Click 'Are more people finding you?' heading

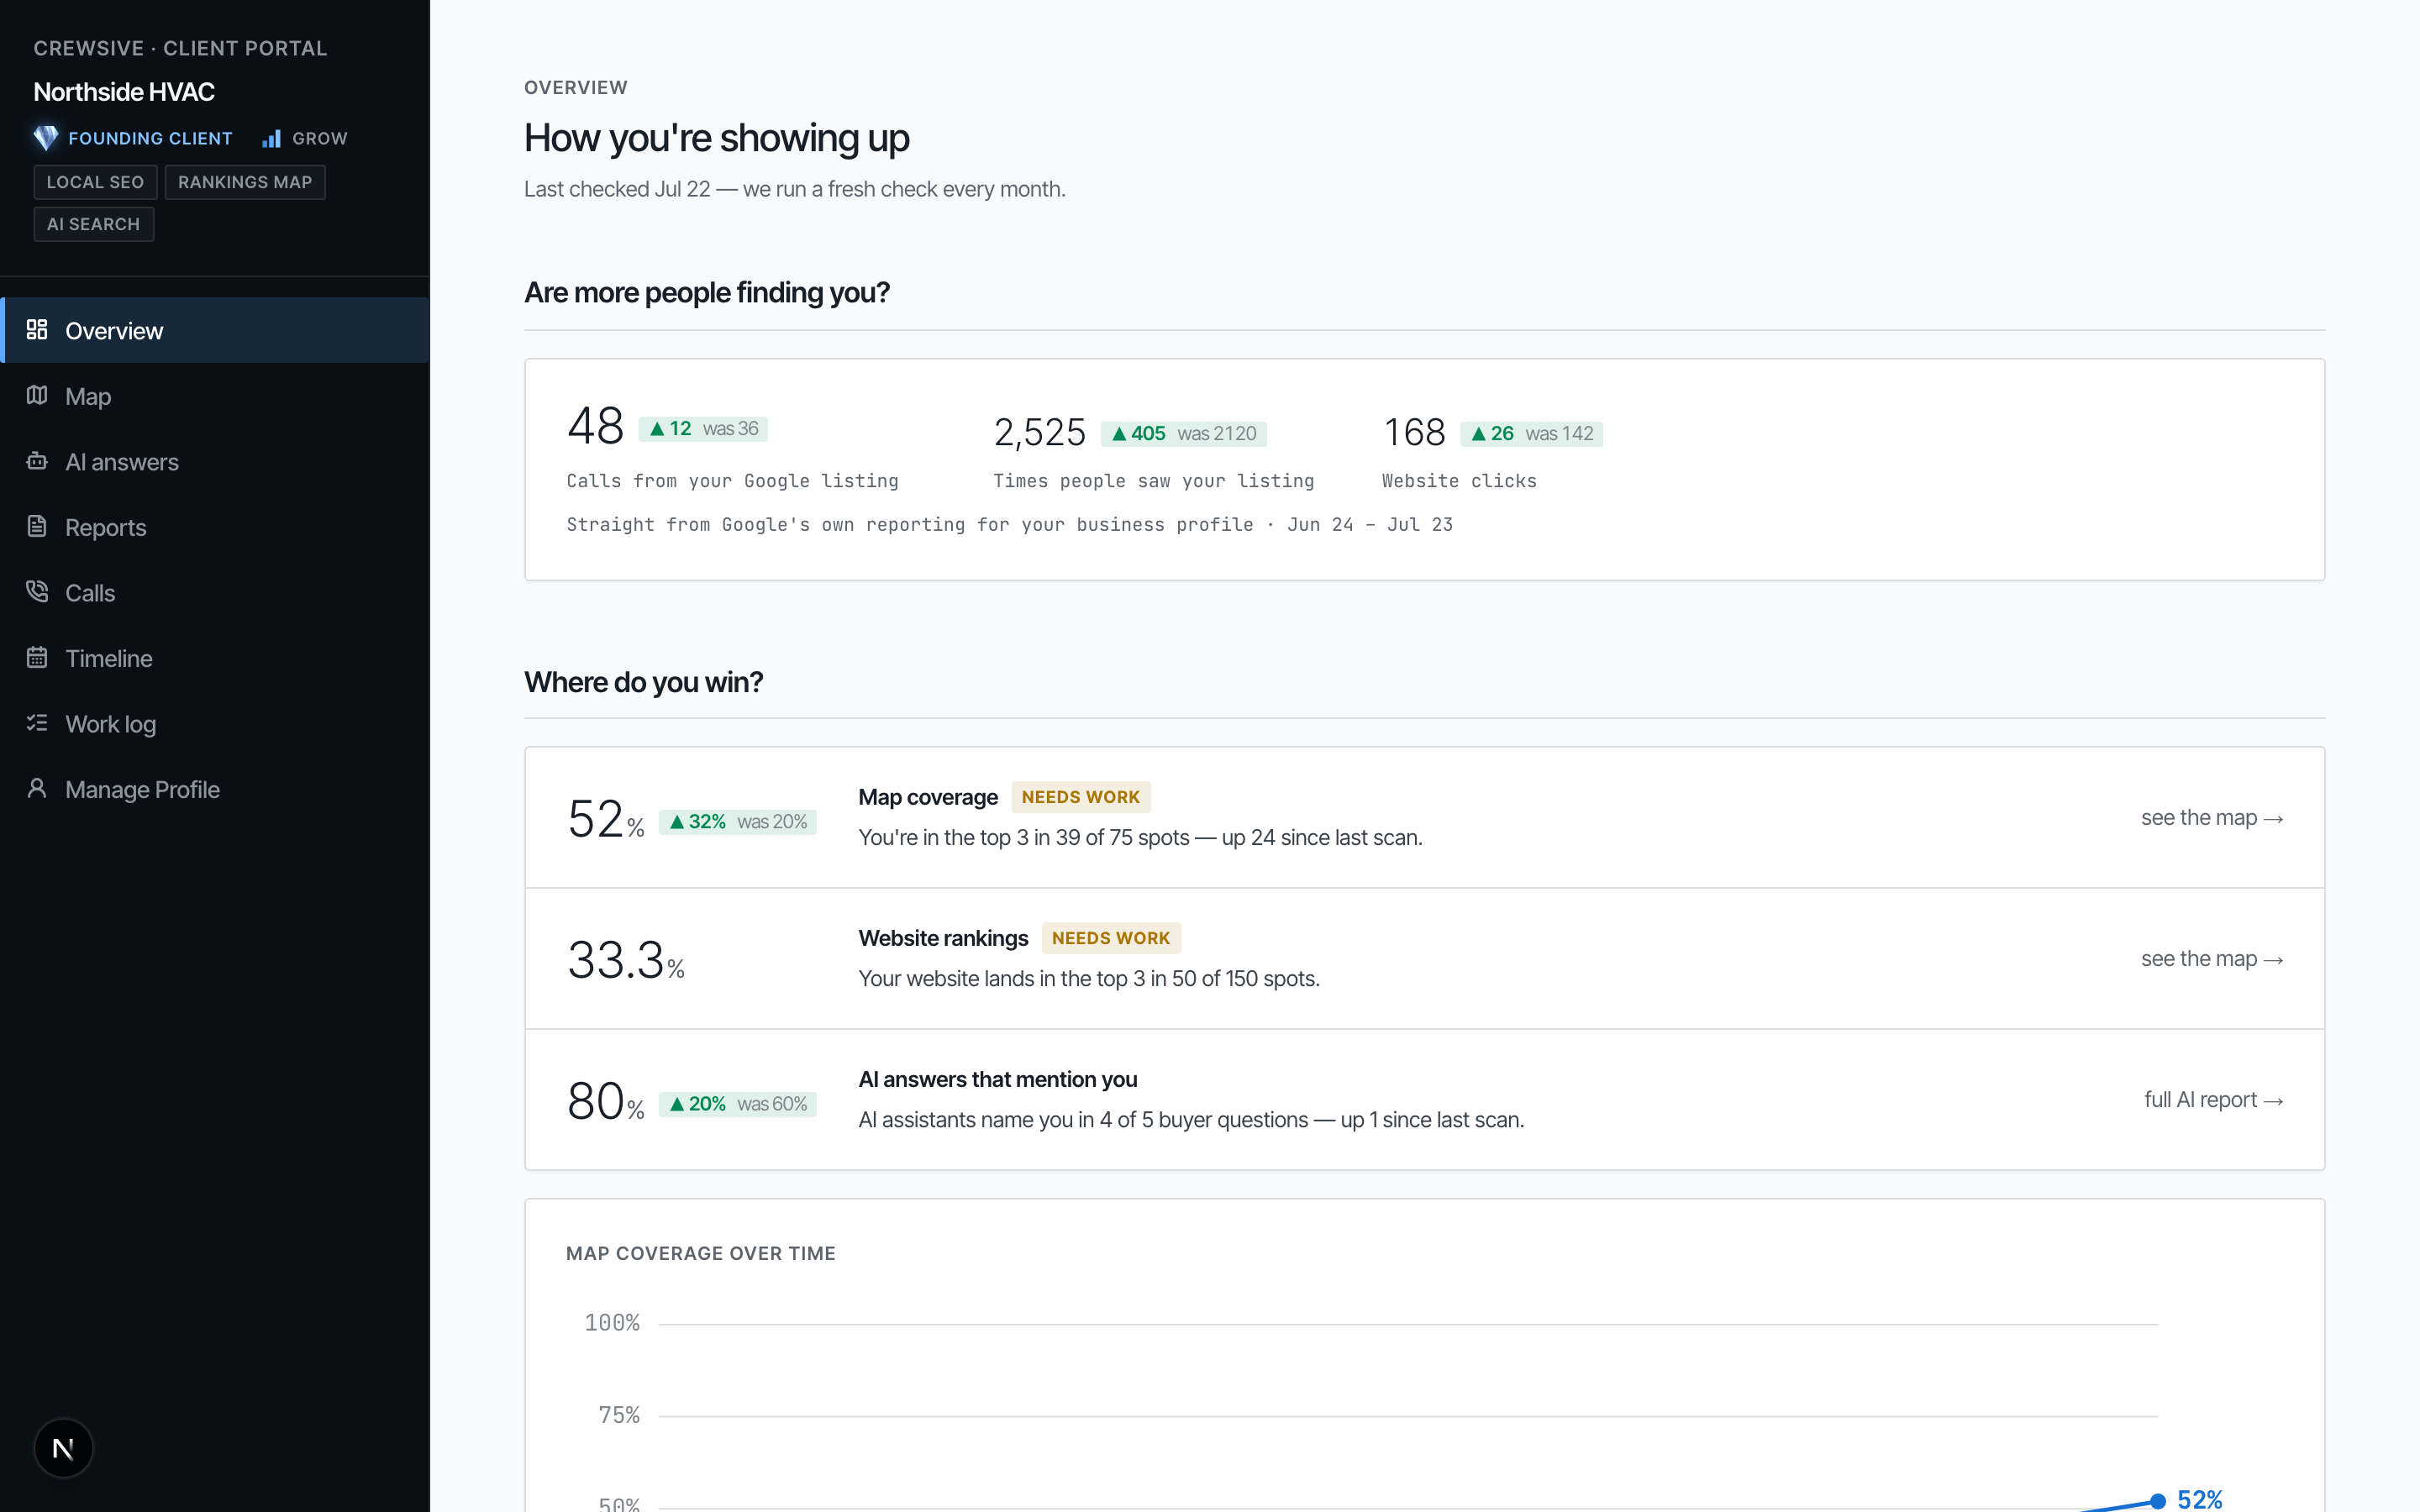[x=707, y=293]
